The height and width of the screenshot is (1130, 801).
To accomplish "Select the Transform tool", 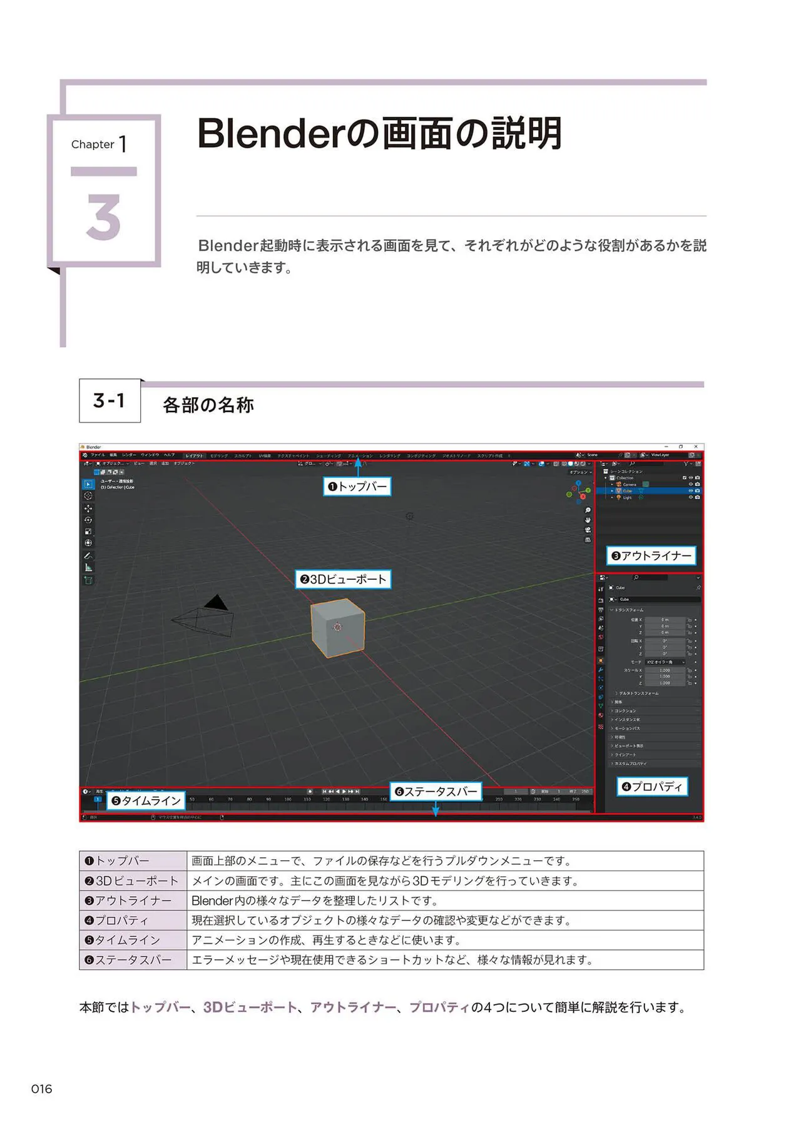I will click(x=88, y=543).
